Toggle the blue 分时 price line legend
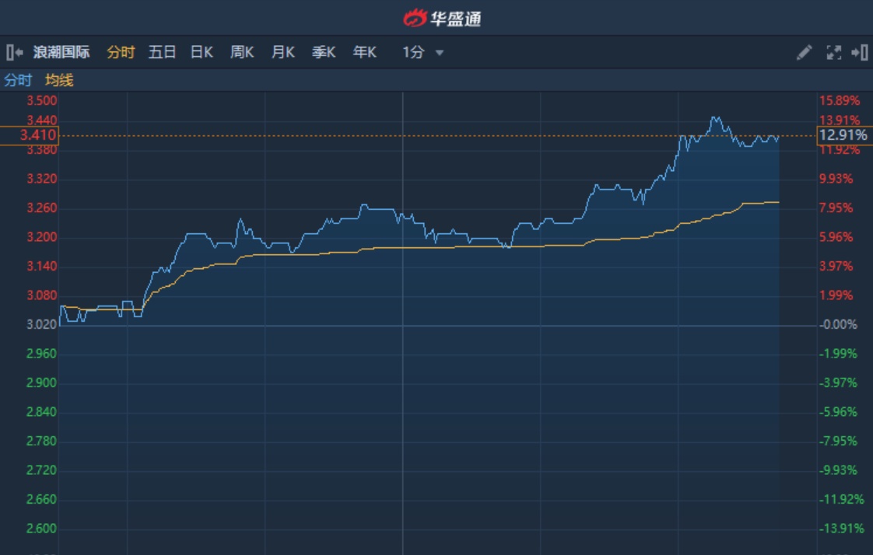The height and width of the screenshot is (555, 873). [18, 80]
